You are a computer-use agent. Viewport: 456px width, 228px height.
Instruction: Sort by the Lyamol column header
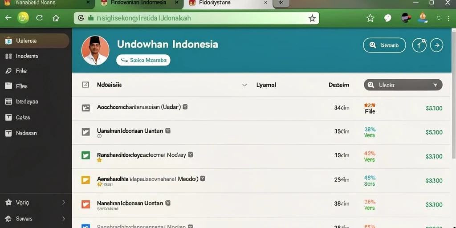(x=266, y=85)
